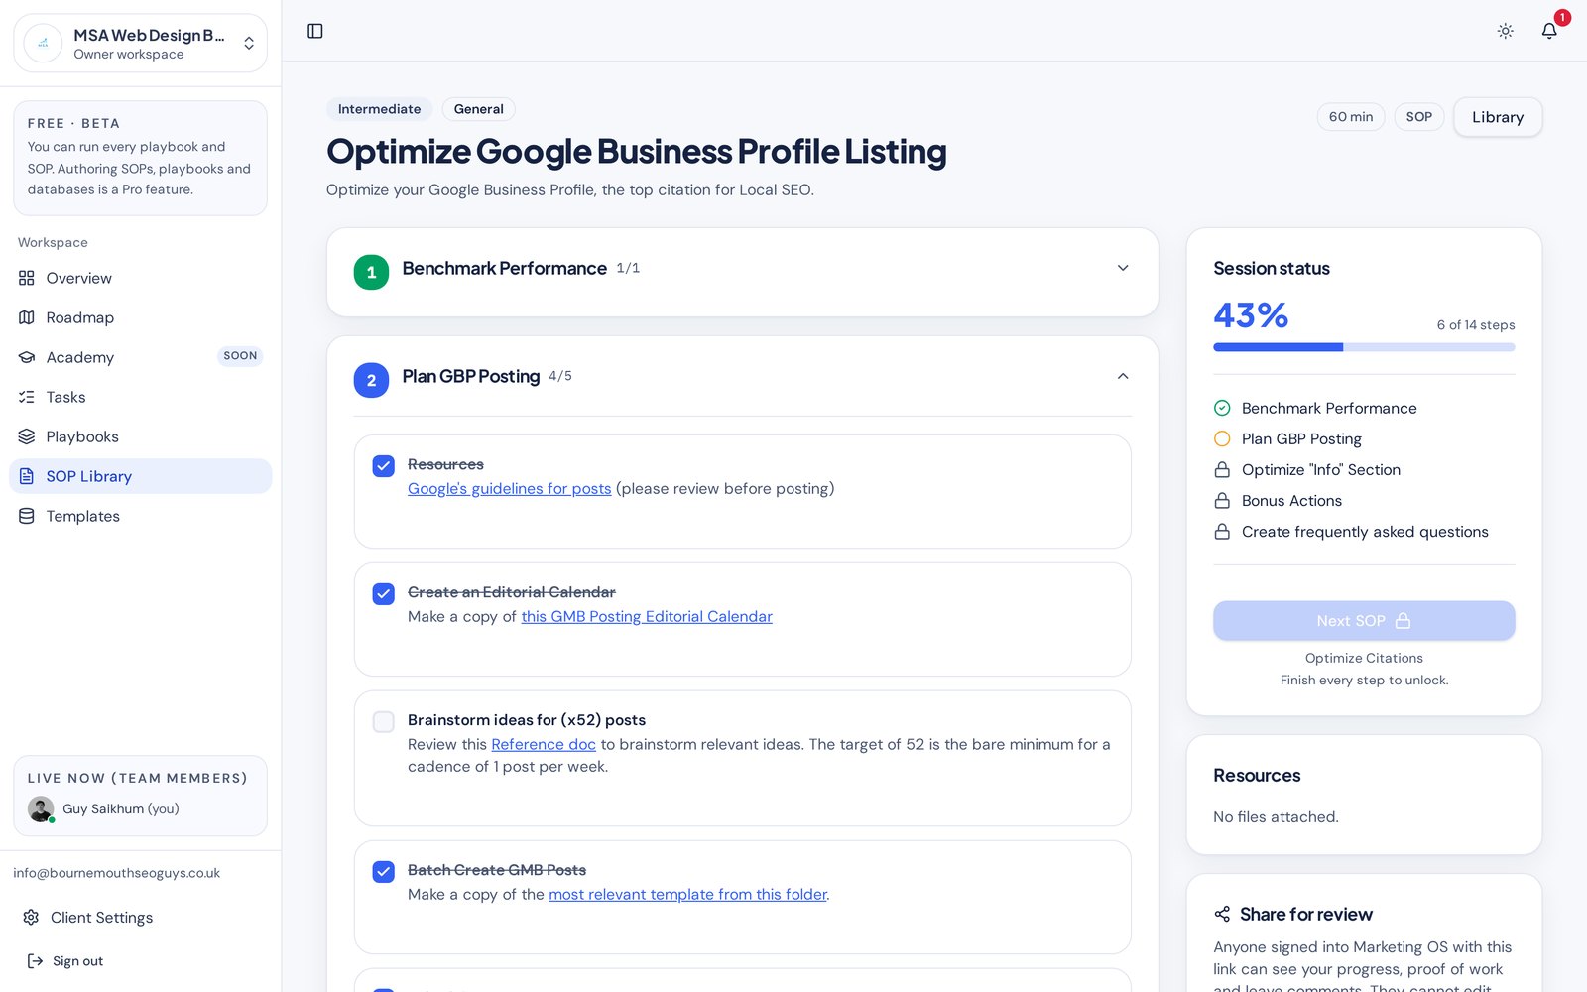This screenshot has height=992, width=1587.
Task: Click lock icon beside Bonus Actions
Action: [1222, 501]
